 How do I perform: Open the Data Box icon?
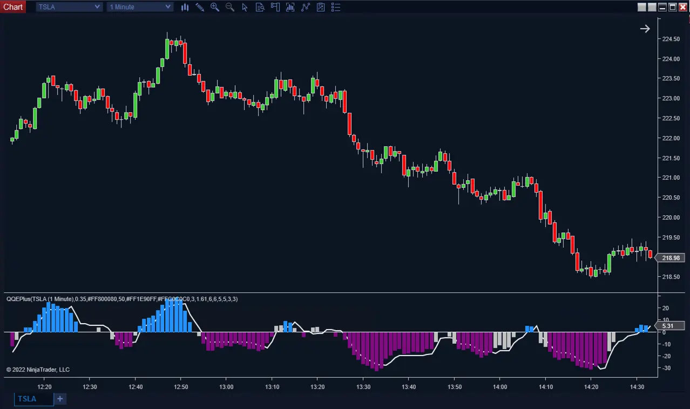coord(260,7)
